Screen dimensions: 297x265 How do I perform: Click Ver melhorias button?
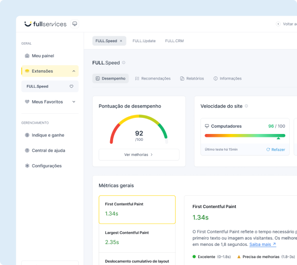coord(139,155)
